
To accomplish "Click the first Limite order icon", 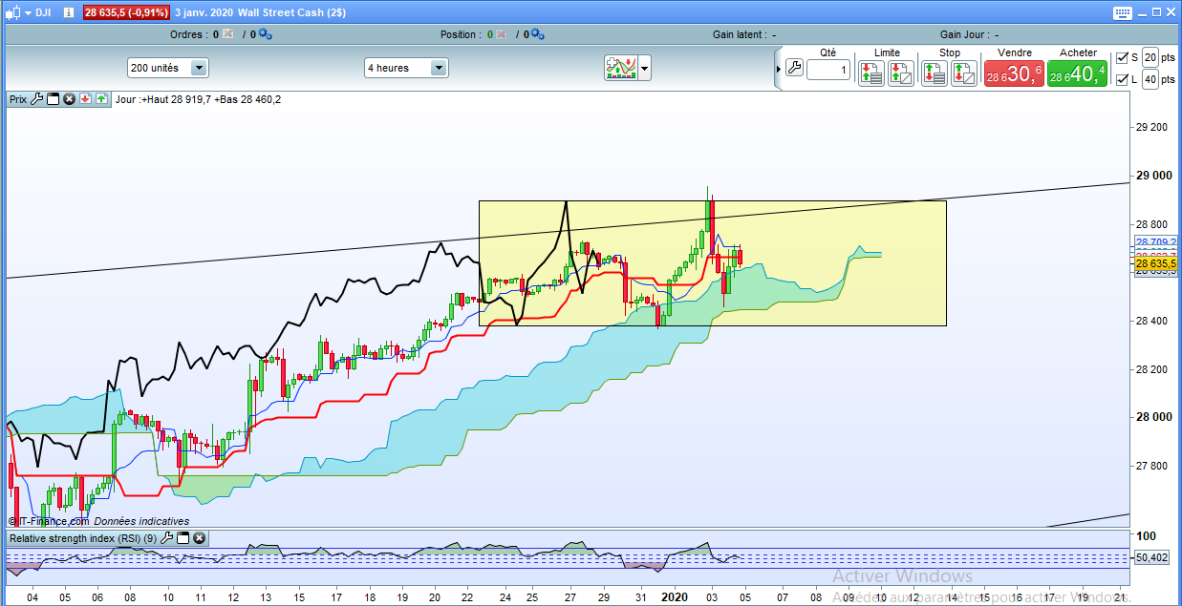I will click(x=870, y=73).
